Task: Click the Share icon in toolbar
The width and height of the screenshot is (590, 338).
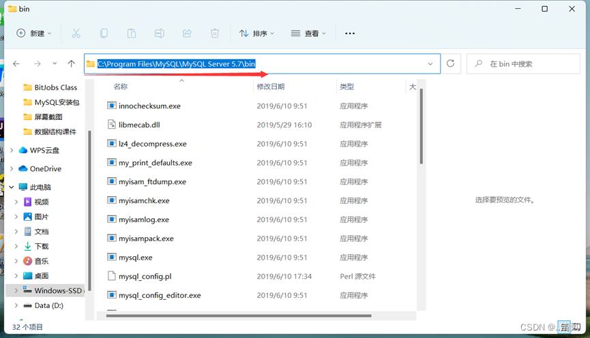Action: pos(187,33)
